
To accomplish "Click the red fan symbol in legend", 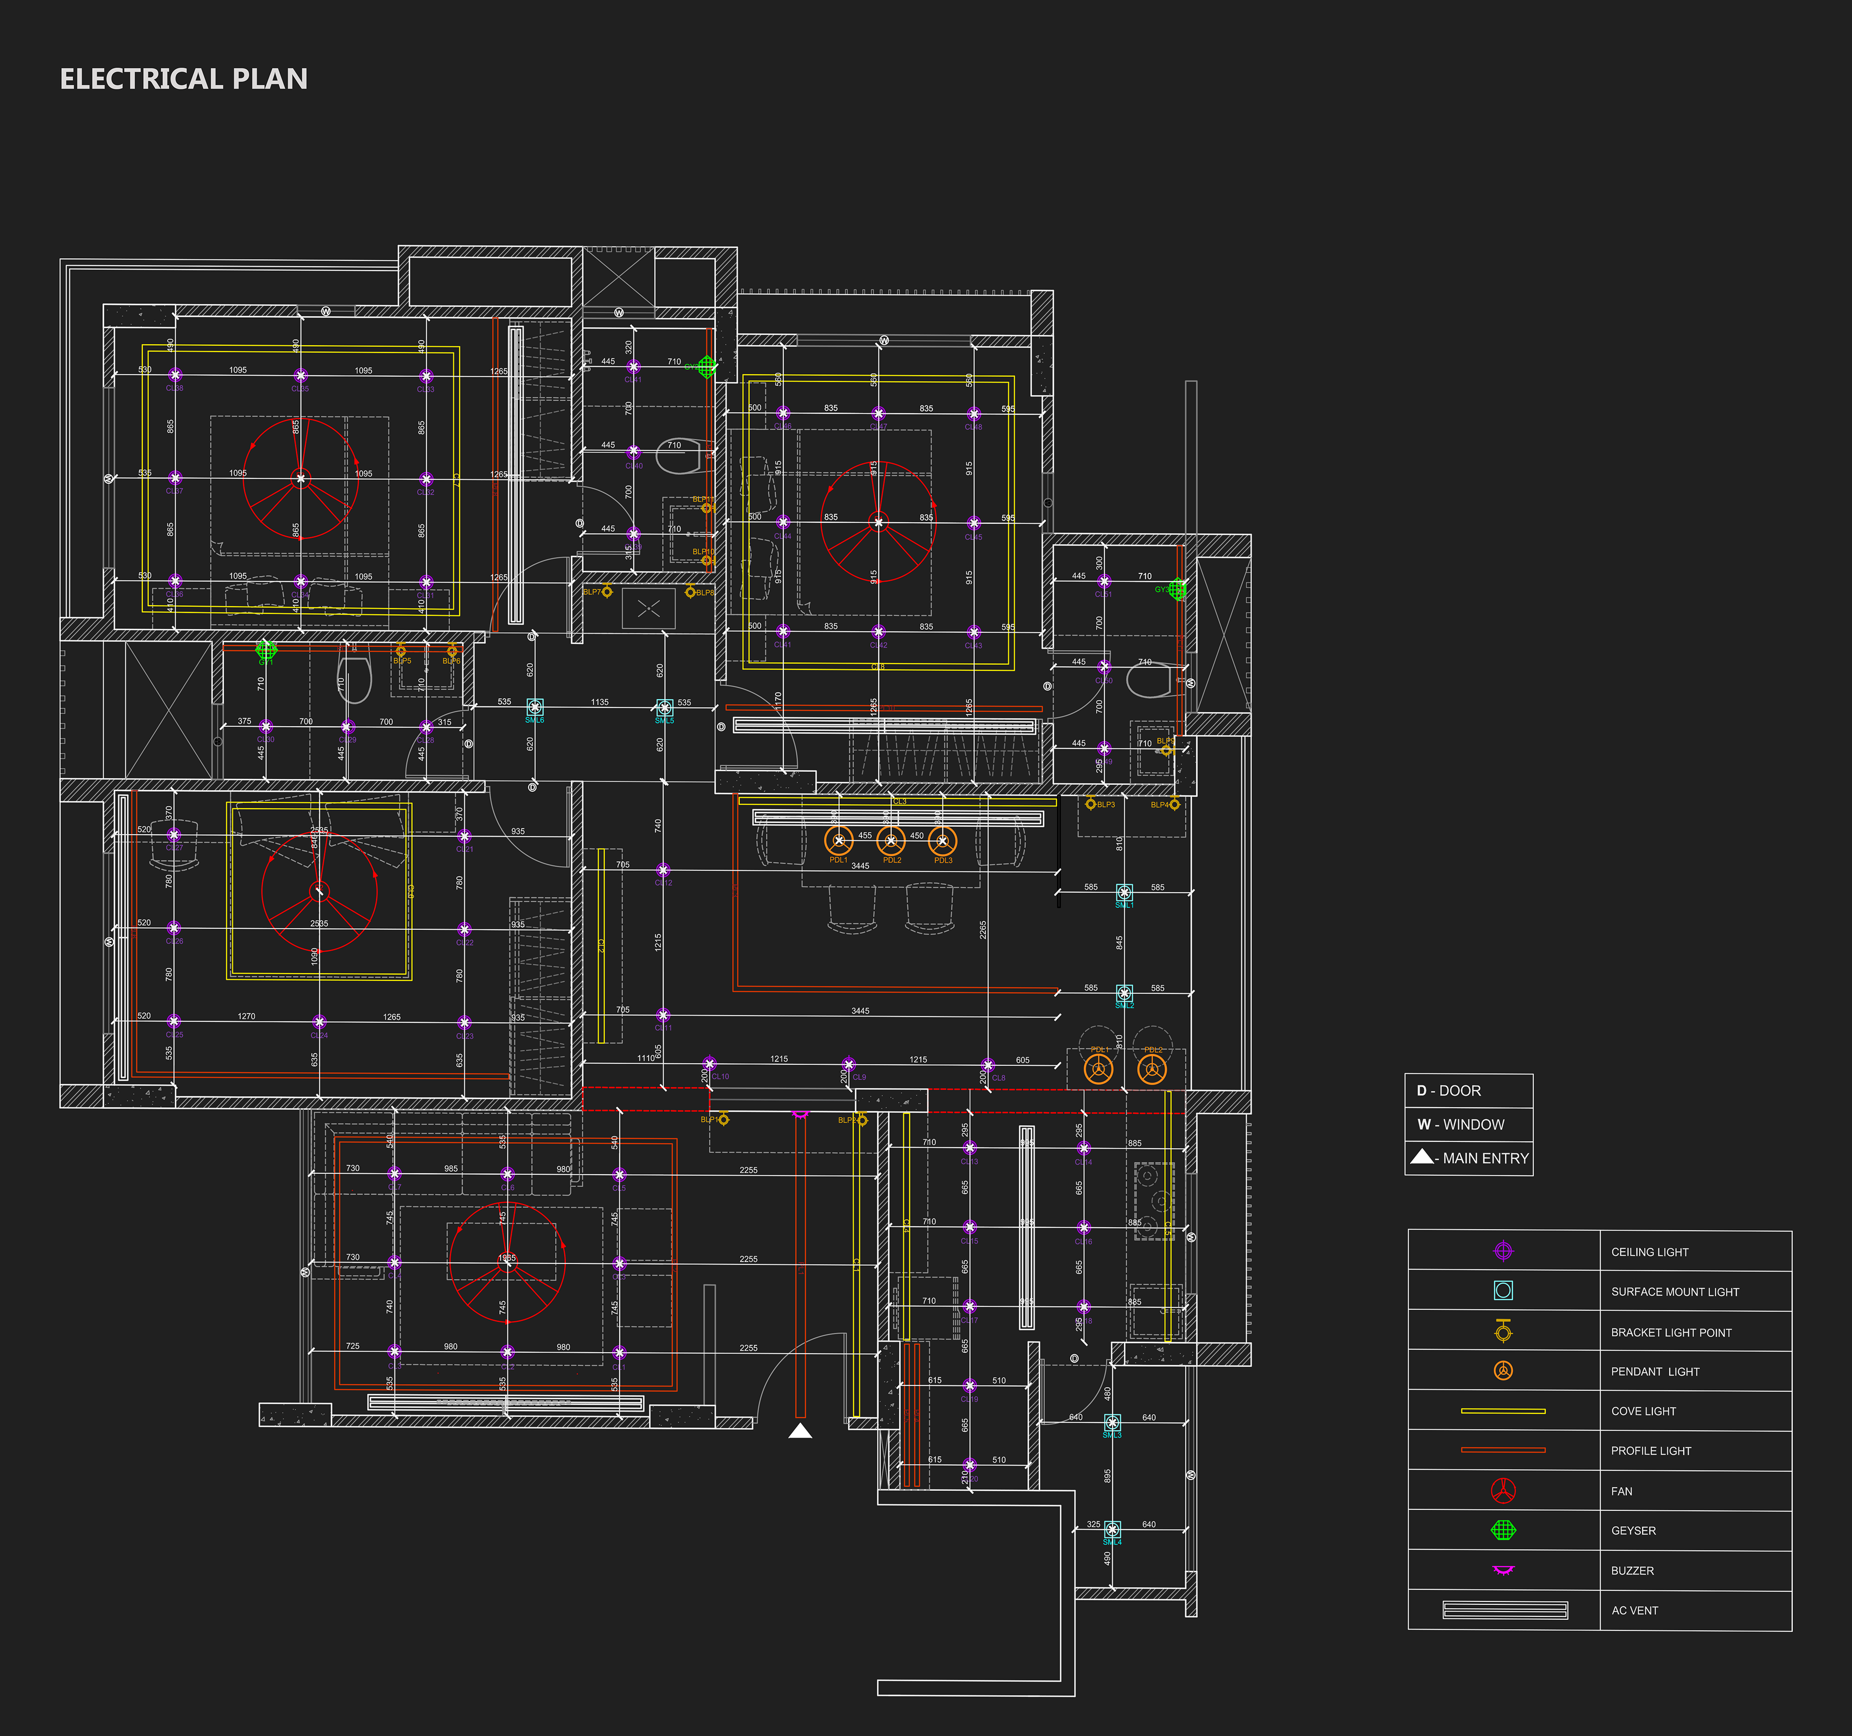I will 1503,1491.
